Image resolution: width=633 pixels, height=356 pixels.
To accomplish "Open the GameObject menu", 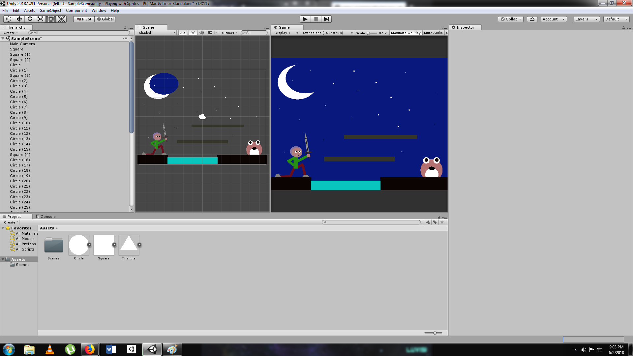I will coord(50,10).
